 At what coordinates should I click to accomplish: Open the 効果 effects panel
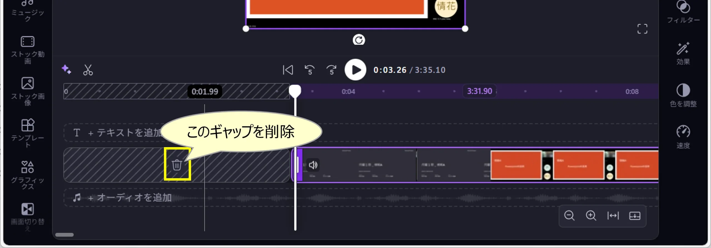pyautogui.click(x=683, y=54)
